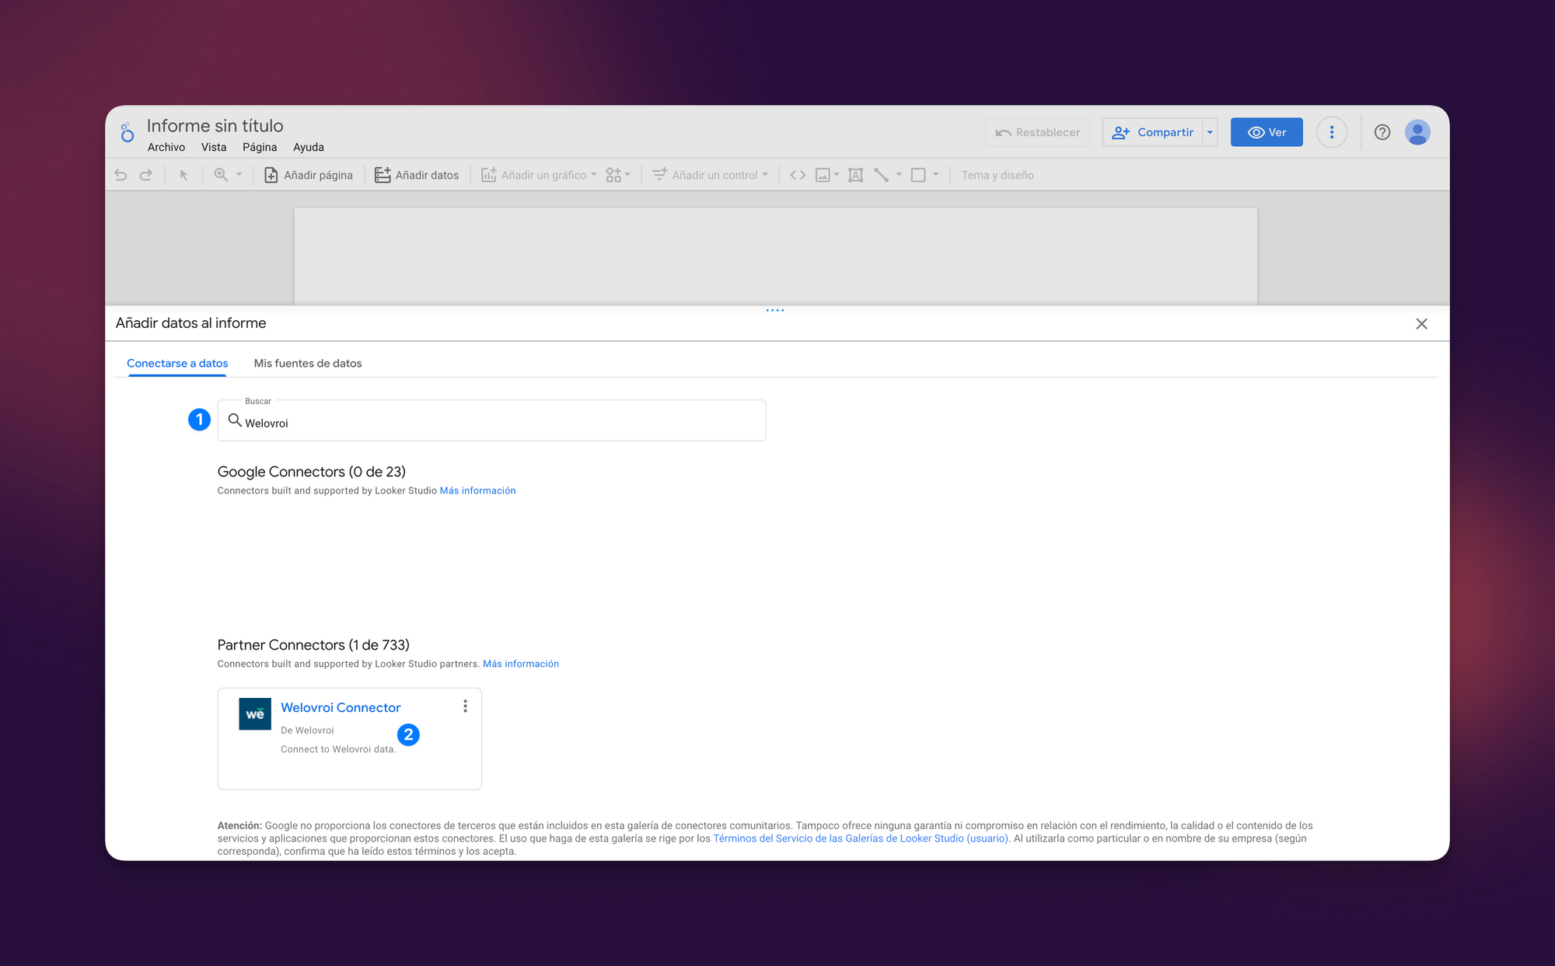Select the rectangle shape tool icon
Screen dimensions: 1555x966
coord(918,176)
